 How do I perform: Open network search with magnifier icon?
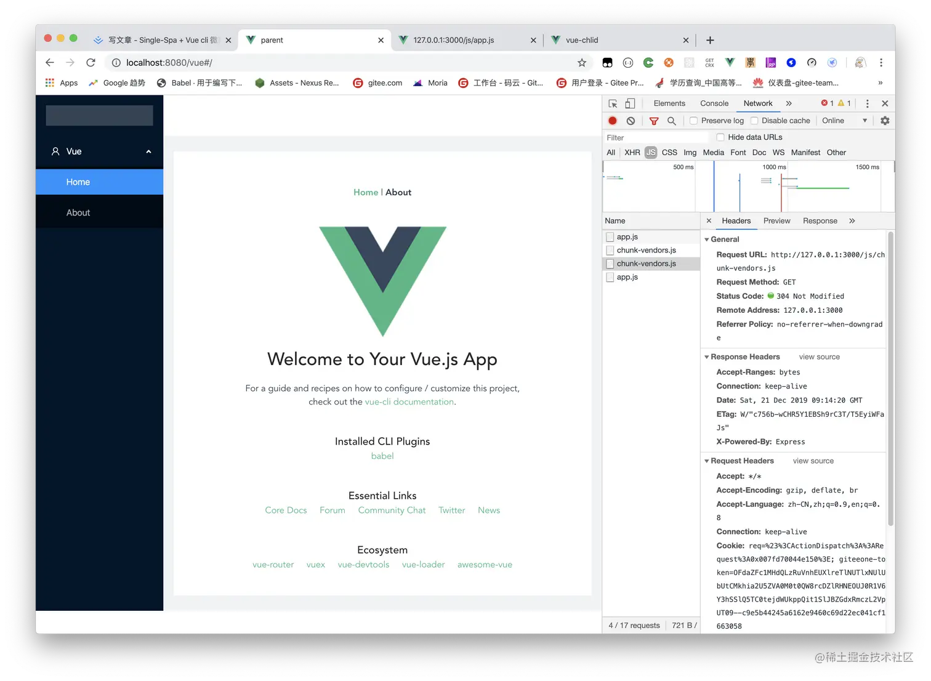click(672, 121)
